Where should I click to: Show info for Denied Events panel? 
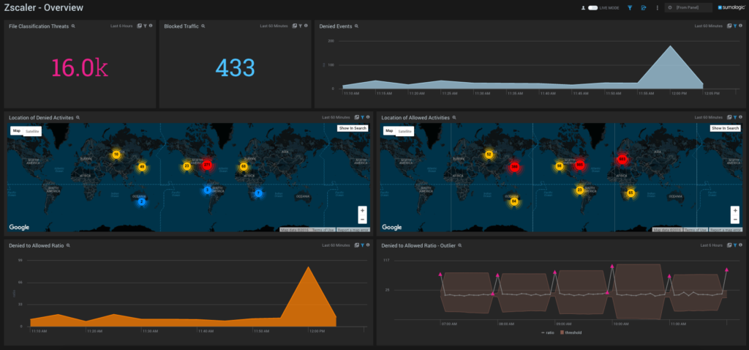point(740,26)
